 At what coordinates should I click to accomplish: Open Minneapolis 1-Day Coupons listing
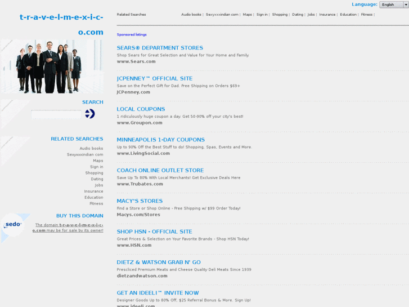(161, 140)
